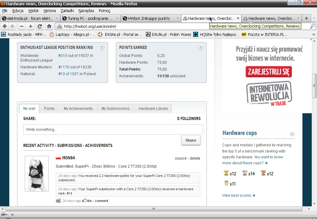Close the elektroda.pl forum tab
Viewport: 317px width, 219px height.
57,18
